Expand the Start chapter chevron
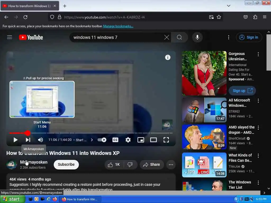The image size is (271, 203). 92,140
